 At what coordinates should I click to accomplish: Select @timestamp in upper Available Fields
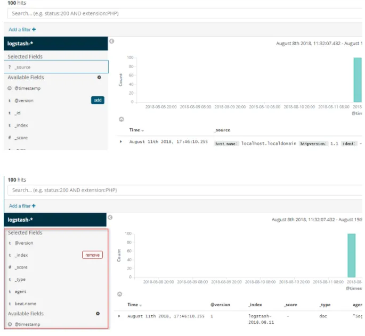[28, 88]
